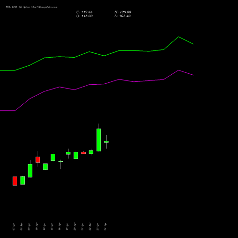Select the doji candlestick for 16 Apr
Viewport: 238px width, 238px height.
click(60, 161)
